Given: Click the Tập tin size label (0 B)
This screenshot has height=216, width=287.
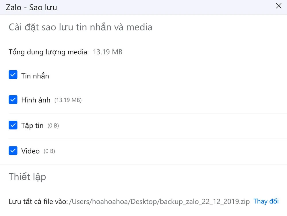Looking at the screenshot, I should [x=54, y=125].
